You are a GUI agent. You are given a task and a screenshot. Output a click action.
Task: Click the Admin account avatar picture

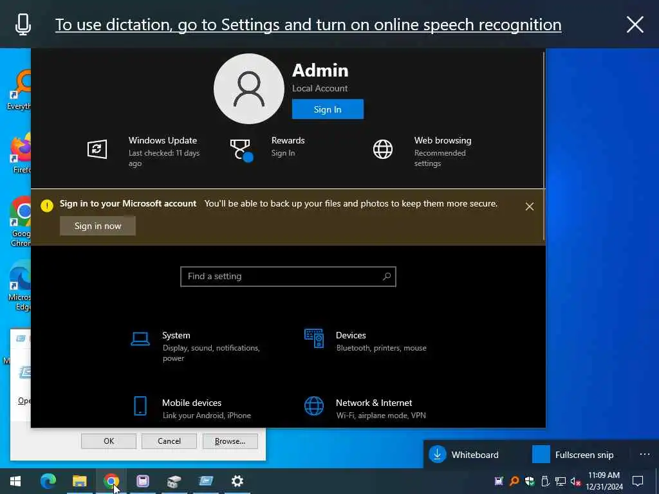tap(249, 89)
